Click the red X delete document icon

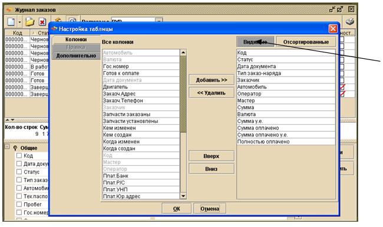[x=42, y=22]
